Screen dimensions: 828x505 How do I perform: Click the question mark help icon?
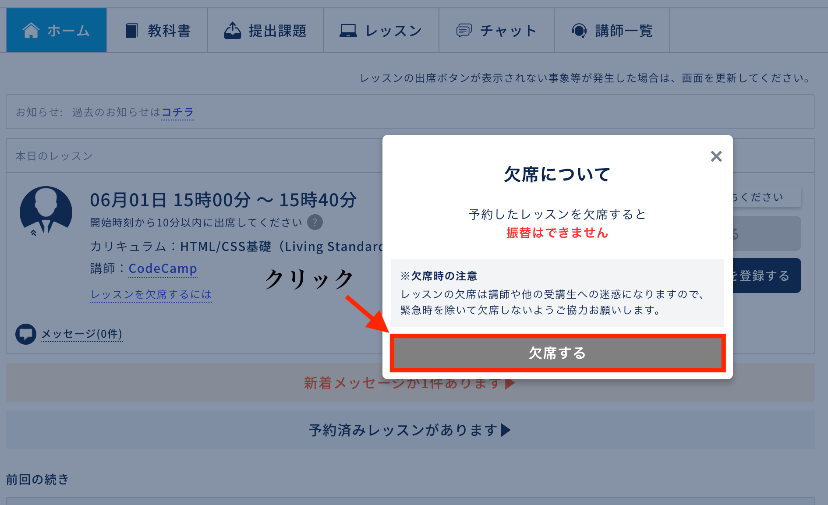(315, 222)
